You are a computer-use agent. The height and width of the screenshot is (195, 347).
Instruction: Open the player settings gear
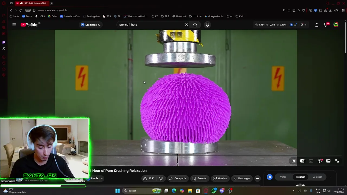tap(320, 161)
